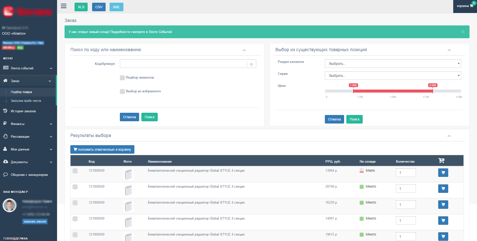Close the green new warehouse notification
The height and width of the screenshot is (241, 477).
tap(463, 32)
